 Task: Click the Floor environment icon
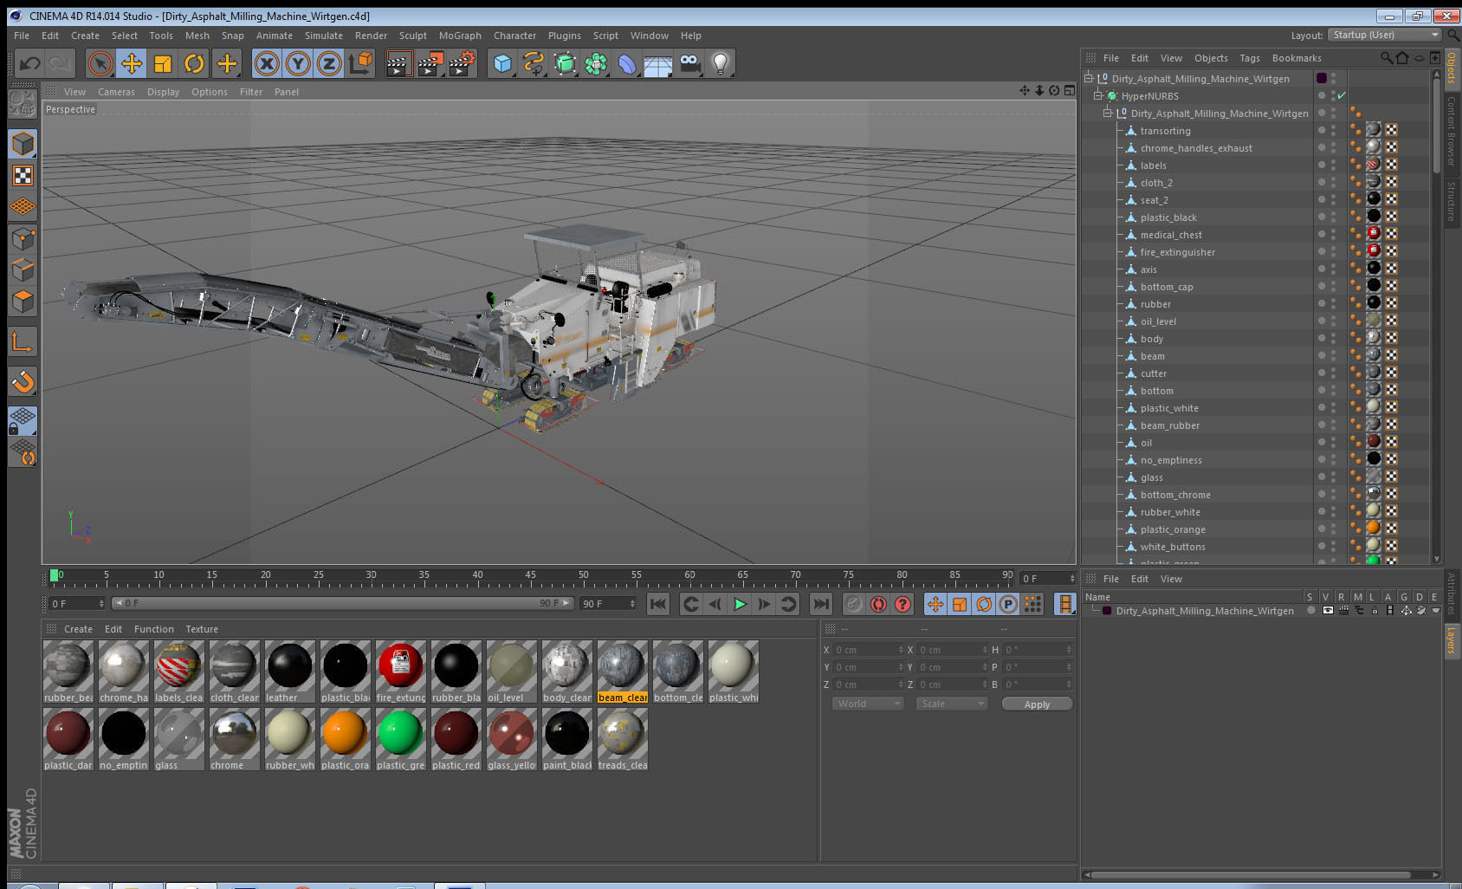click(658, 63)
